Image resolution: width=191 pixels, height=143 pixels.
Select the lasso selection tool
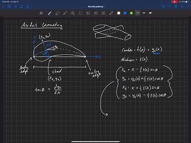click(80, 13)
